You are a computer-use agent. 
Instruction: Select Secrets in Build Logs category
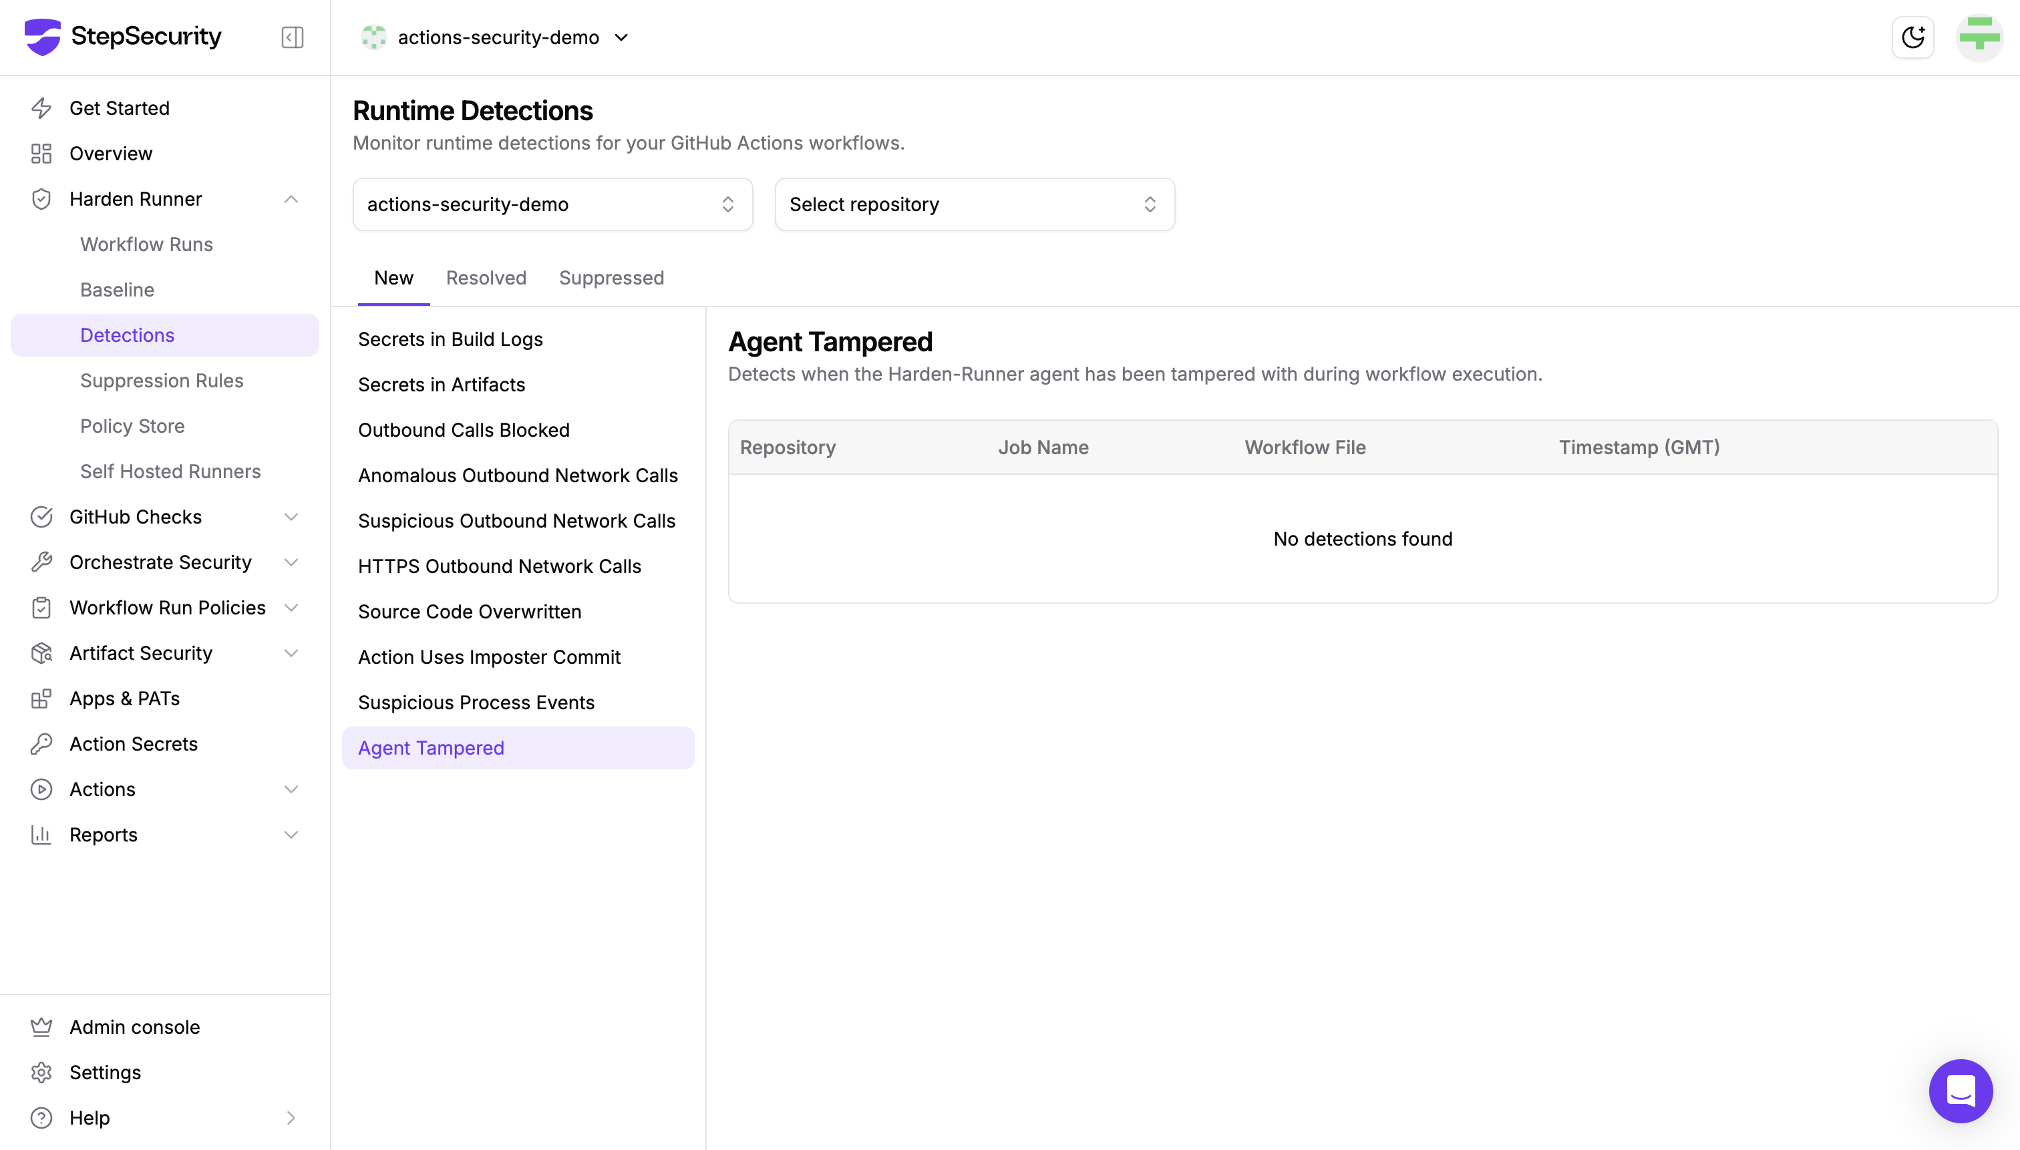[450, 339]
